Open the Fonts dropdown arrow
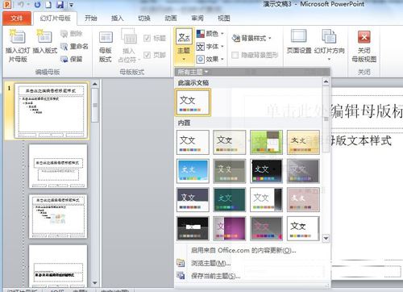 222,47
